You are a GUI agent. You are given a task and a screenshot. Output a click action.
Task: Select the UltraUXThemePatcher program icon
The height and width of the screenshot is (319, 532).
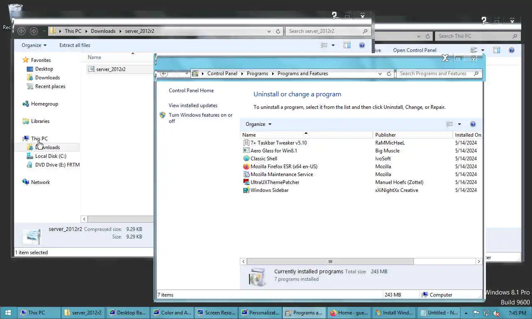pyautogui.click(x=246, y=182)
